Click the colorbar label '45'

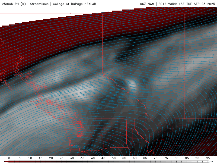click(103, 158)
